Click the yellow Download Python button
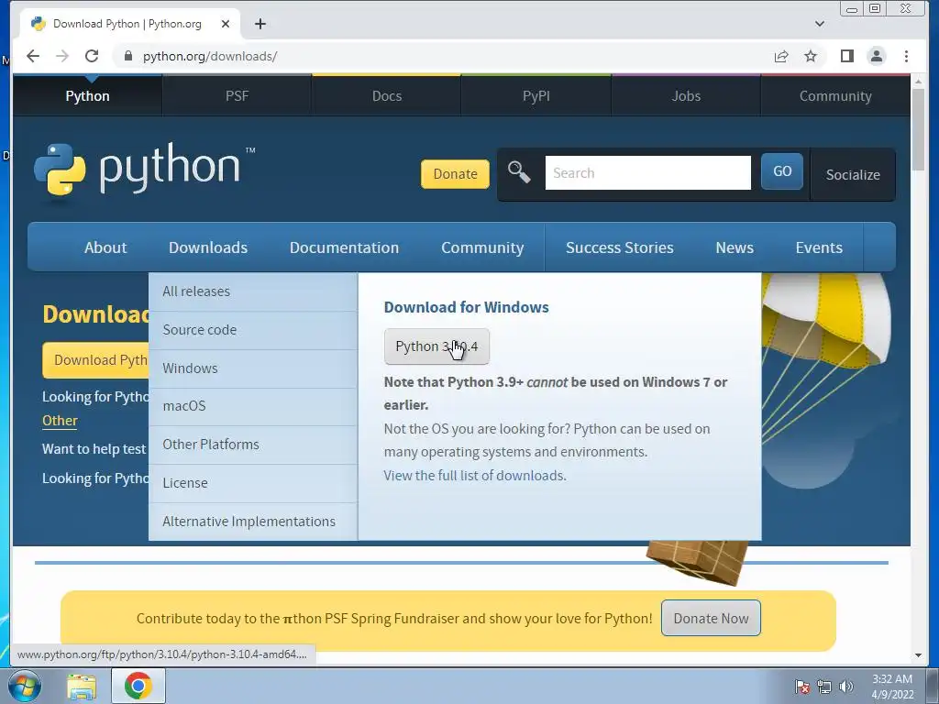 click(x=95, y=359)
